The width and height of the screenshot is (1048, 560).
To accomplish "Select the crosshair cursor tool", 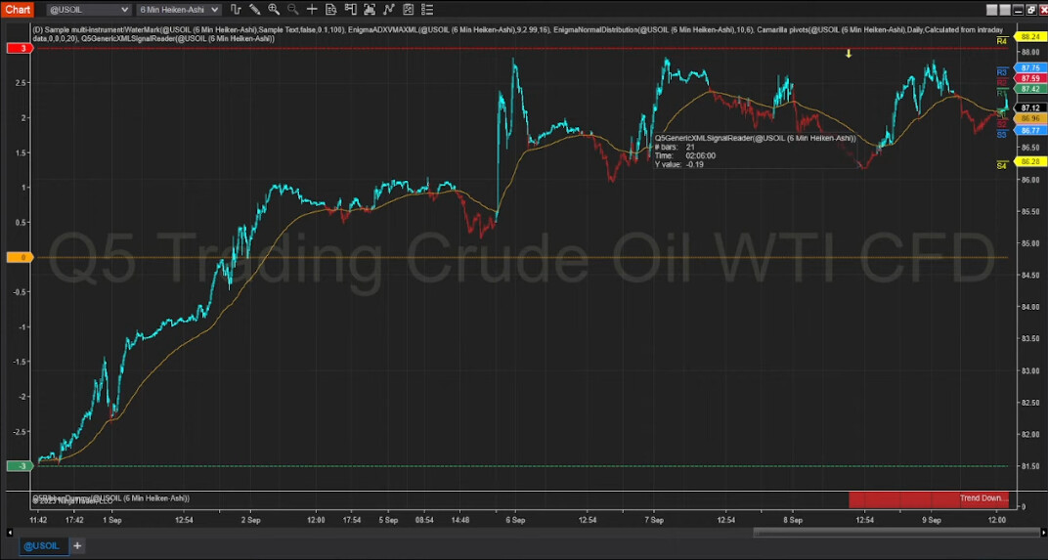I will (x=312, y=10).
